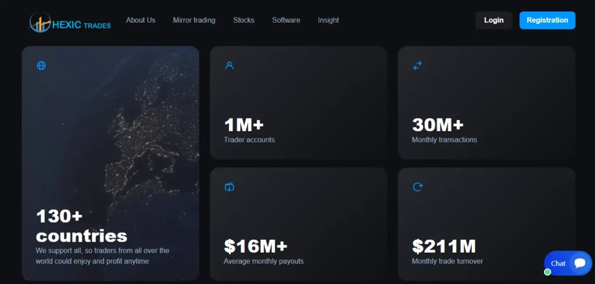
Task: Click the Hexic Trades logo
Action: coord(70,22)
